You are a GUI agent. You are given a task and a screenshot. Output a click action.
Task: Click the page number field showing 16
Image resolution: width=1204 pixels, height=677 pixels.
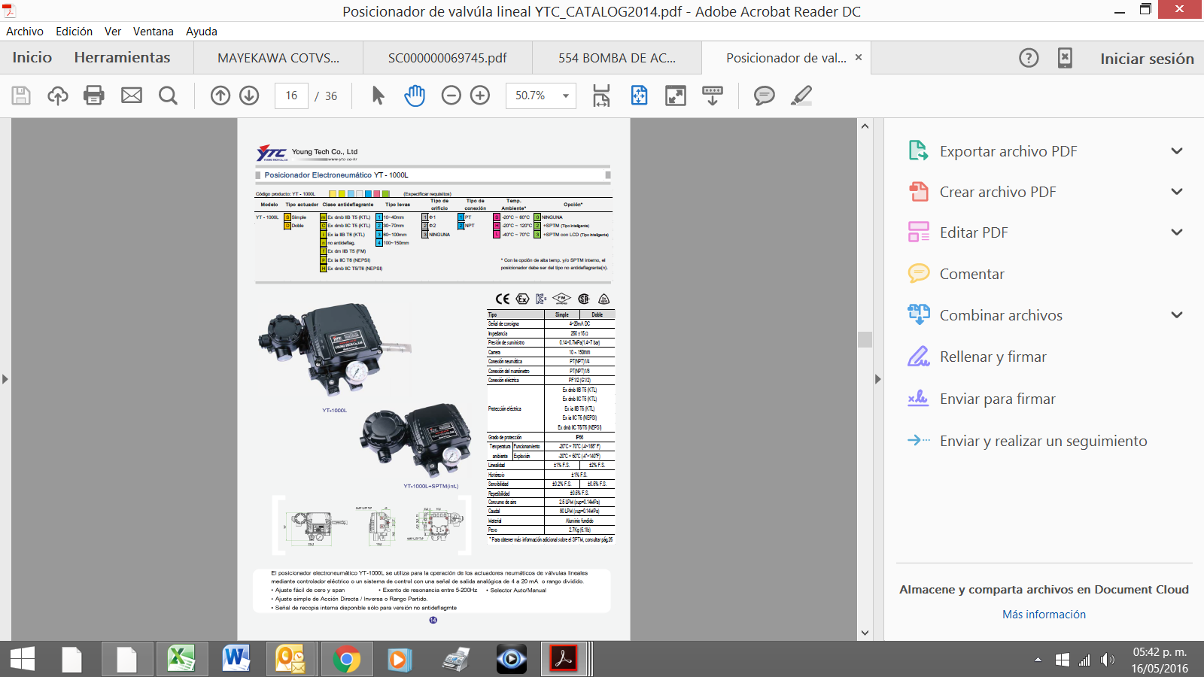291,96
